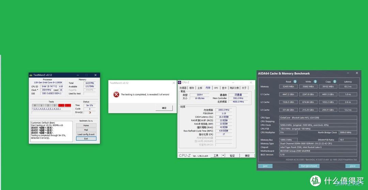Click Write info icon in AIDA64
The image size is (368, 190).
click(x=315, y=82)
